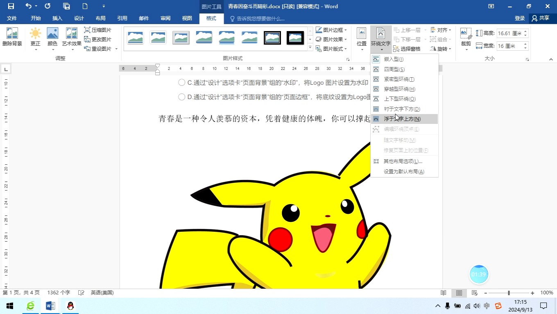Select radio button for option D
The height and width of the screenshot is (314, 557).
182,97
